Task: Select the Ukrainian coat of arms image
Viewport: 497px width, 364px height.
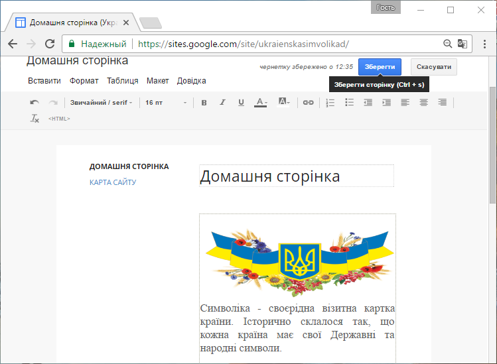Action: click(x=299, y=263)
